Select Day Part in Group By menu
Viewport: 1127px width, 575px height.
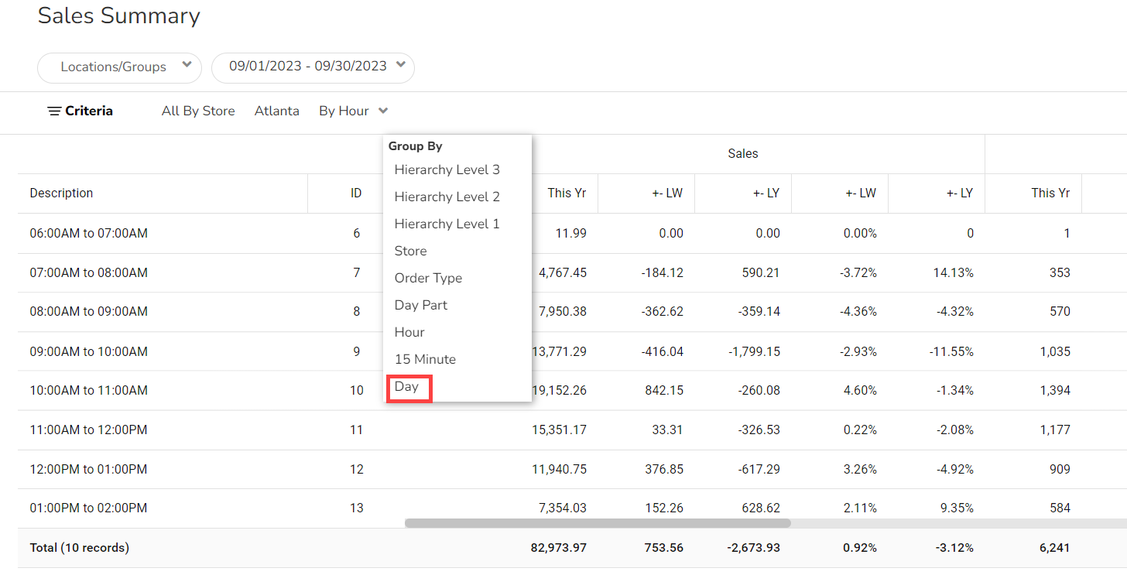[x=420, y=305]
